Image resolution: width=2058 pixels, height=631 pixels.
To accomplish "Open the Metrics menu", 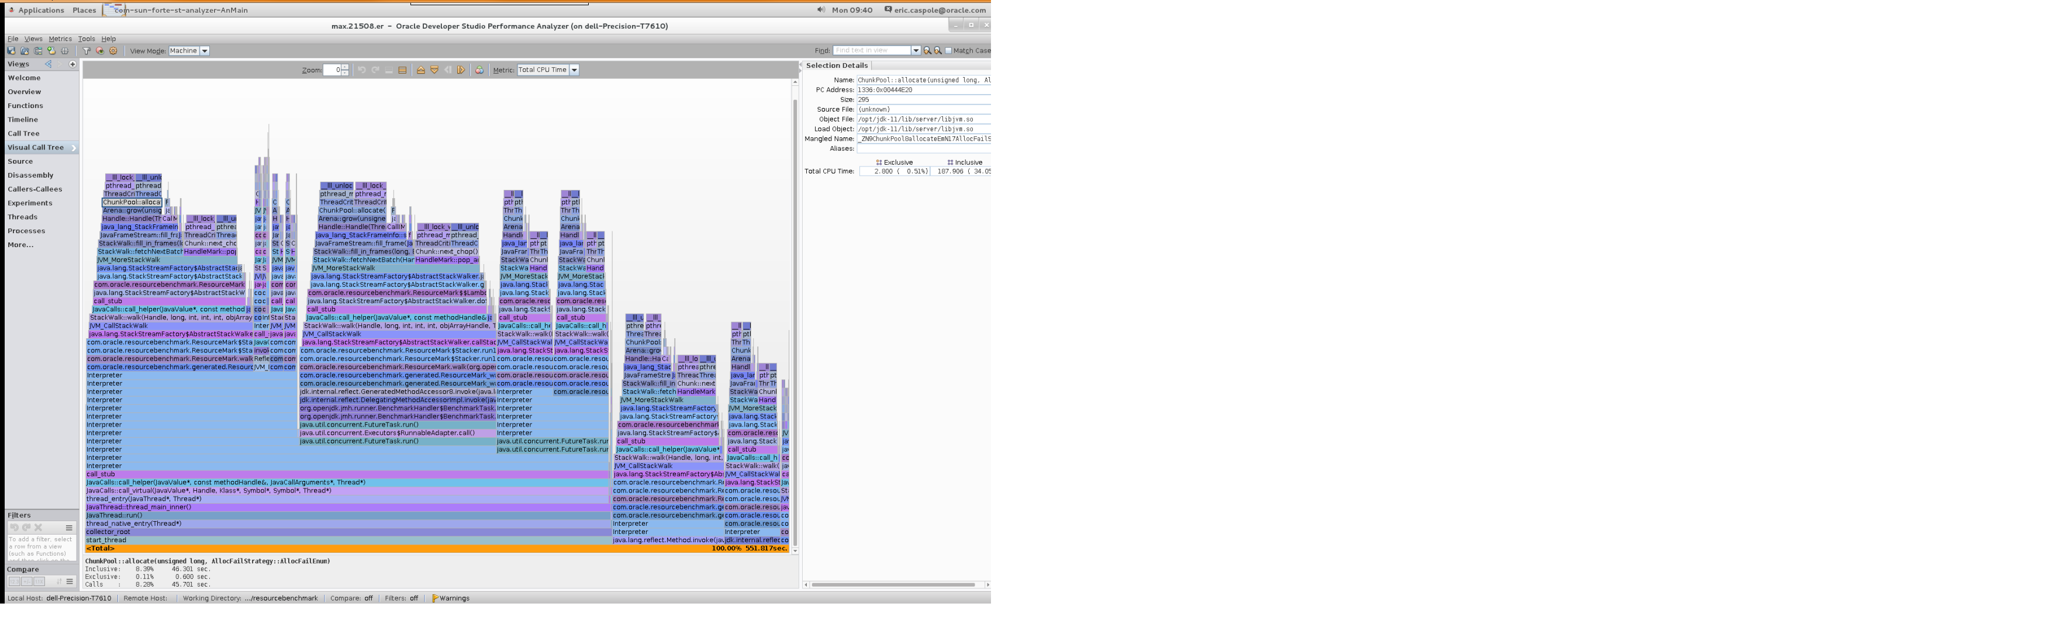I will pyautogui.click(x=60, y=39).
